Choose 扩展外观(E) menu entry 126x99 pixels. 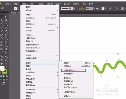[x=40, y=38]
